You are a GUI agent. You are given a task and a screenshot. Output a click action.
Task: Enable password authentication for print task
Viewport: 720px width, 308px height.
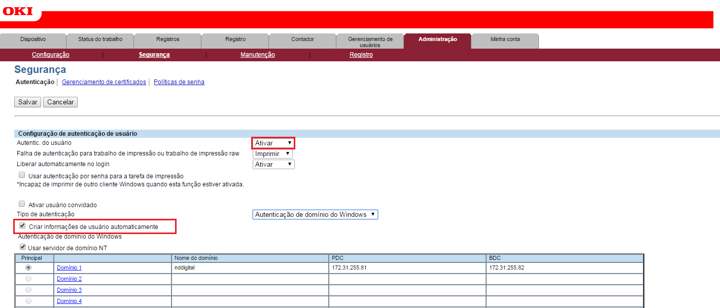click(x=22, y=175)
